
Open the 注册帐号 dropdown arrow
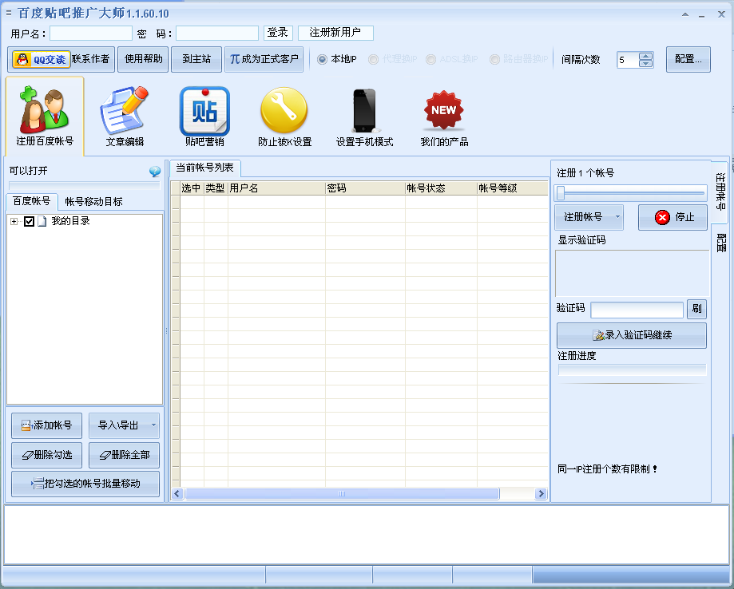tap(617, 217)
